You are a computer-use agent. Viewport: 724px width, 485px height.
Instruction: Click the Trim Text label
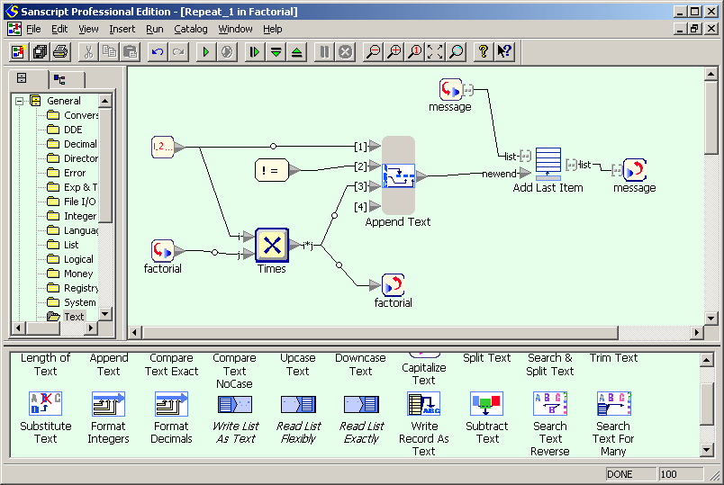(613, 357)
